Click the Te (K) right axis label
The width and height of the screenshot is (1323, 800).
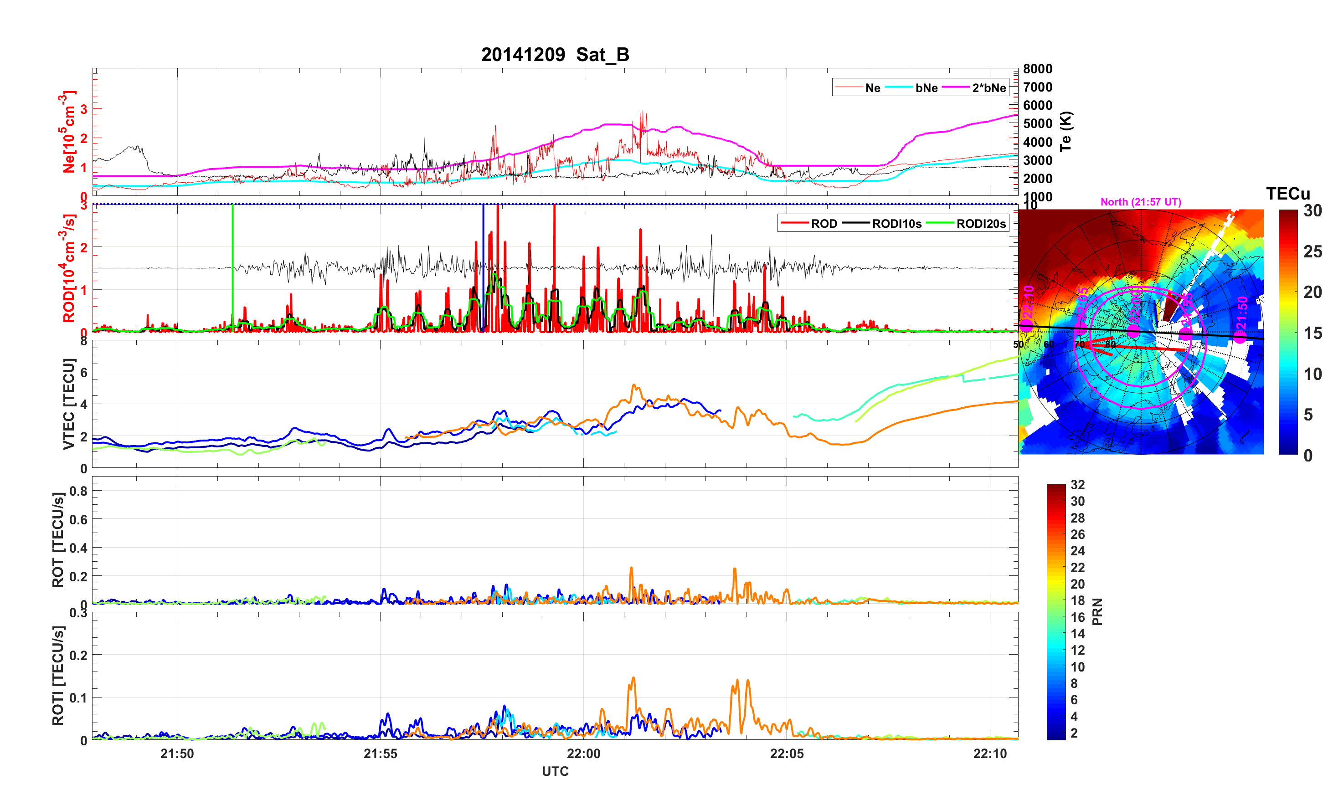[1066, 132]
